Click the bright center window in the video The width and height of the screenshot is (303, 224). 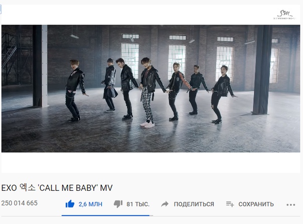[x=177, y=62]
